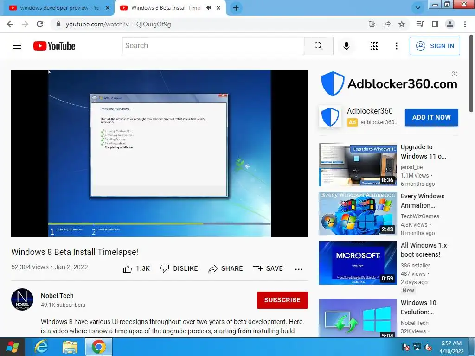Click the ad info icon
Image resolution: width=475 pixels, height=356 pixels.
[x=455, y=74]
